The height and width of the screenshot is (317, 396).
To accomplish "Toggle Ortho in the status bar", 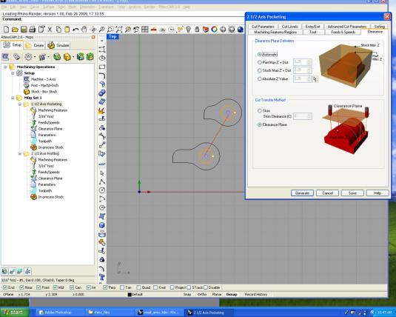I will tap(202, 295).
